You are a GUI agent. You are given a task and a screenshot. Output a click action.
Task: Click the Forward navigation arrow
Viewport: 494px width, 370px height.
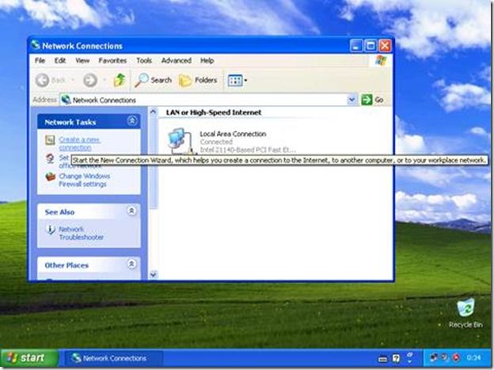pos(89,80)
